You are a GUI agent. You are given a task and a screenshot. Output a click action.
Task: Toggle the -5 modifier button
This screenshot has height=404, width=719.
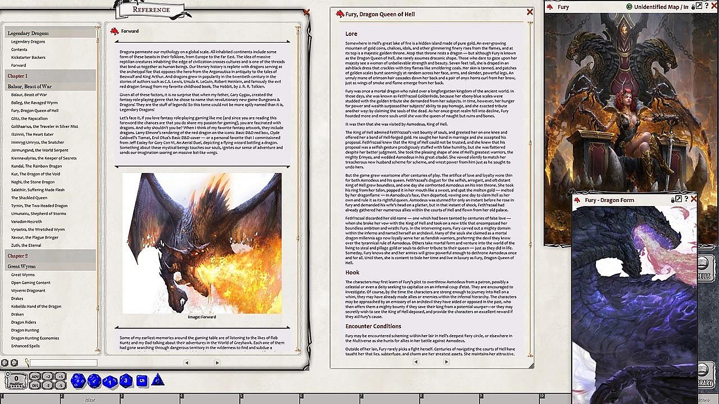[61, 385]
